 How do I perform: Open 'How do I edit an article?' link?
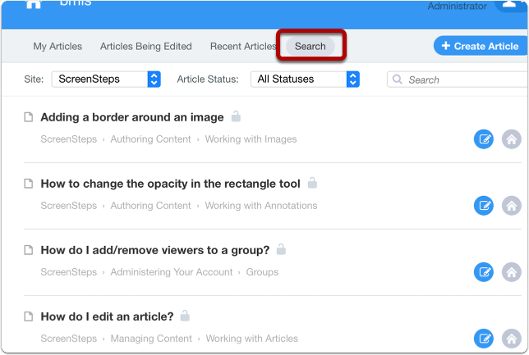point(107,316)
